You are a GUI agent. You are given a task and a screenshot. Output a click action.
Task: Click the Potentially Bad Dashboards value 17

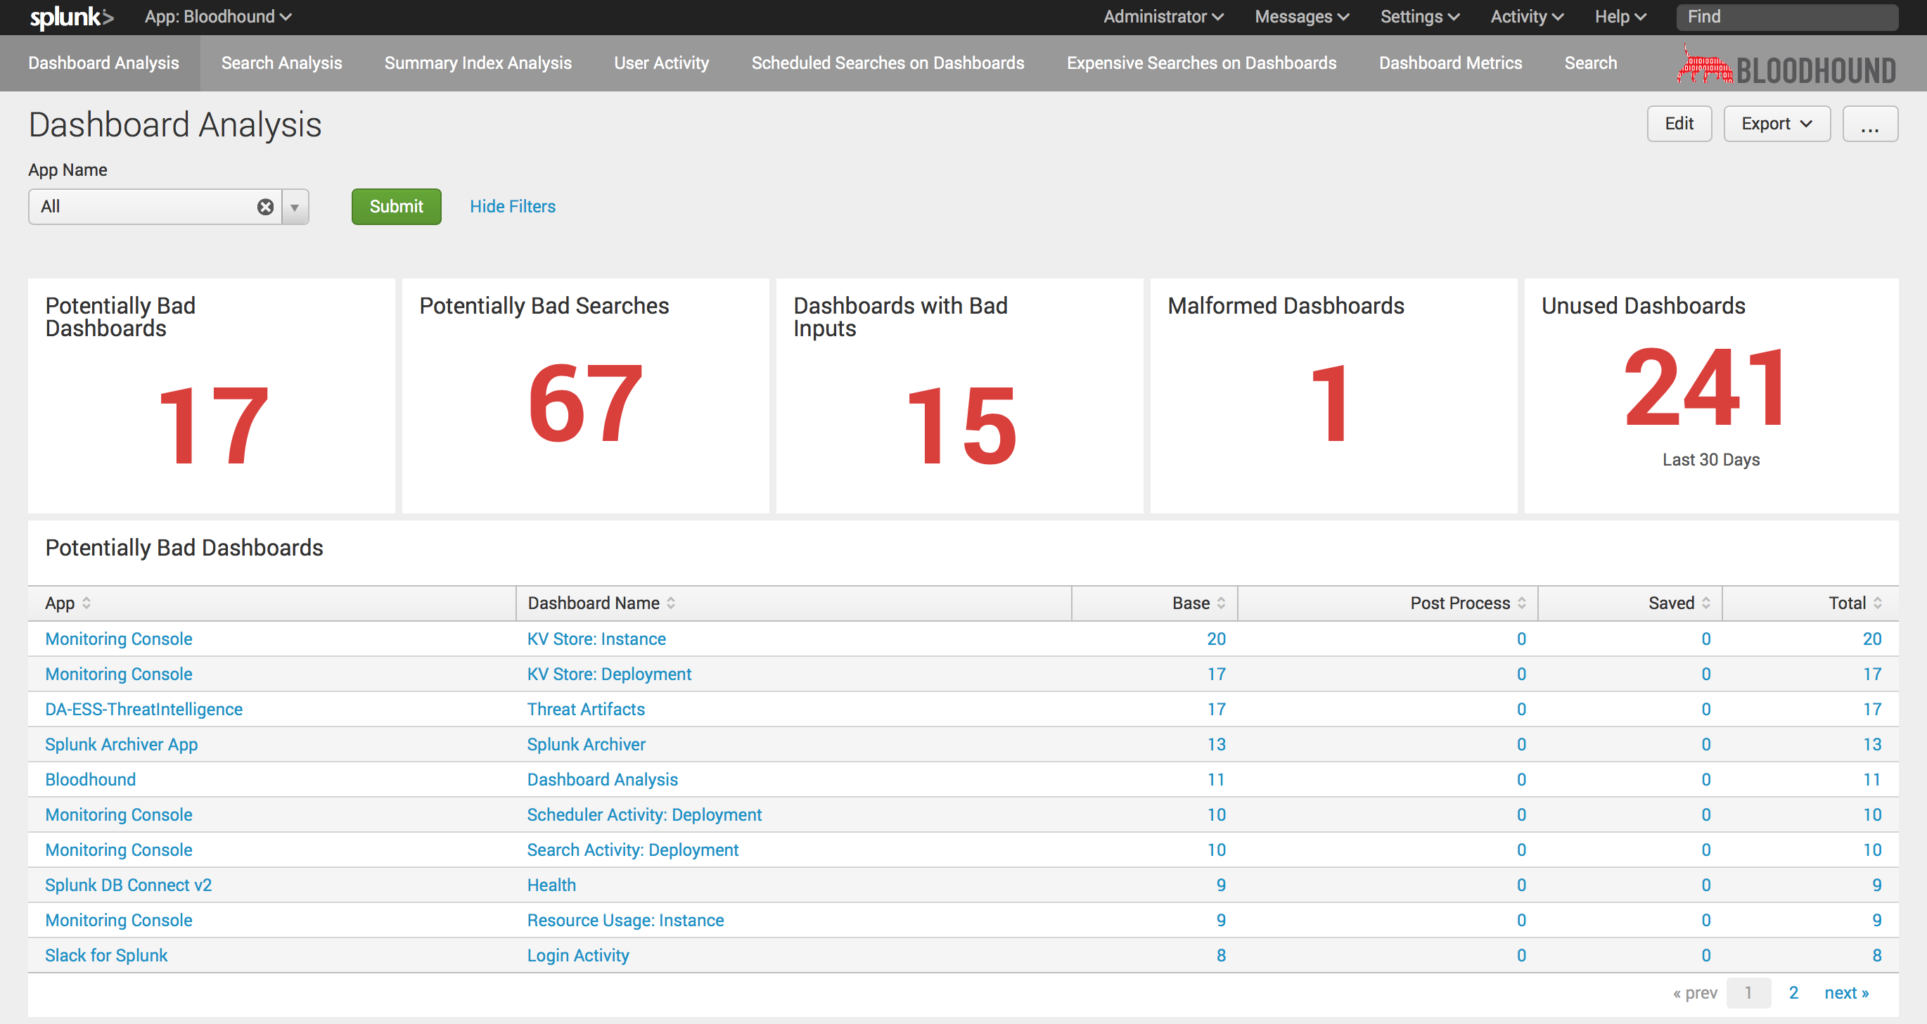tap(213, 426)
